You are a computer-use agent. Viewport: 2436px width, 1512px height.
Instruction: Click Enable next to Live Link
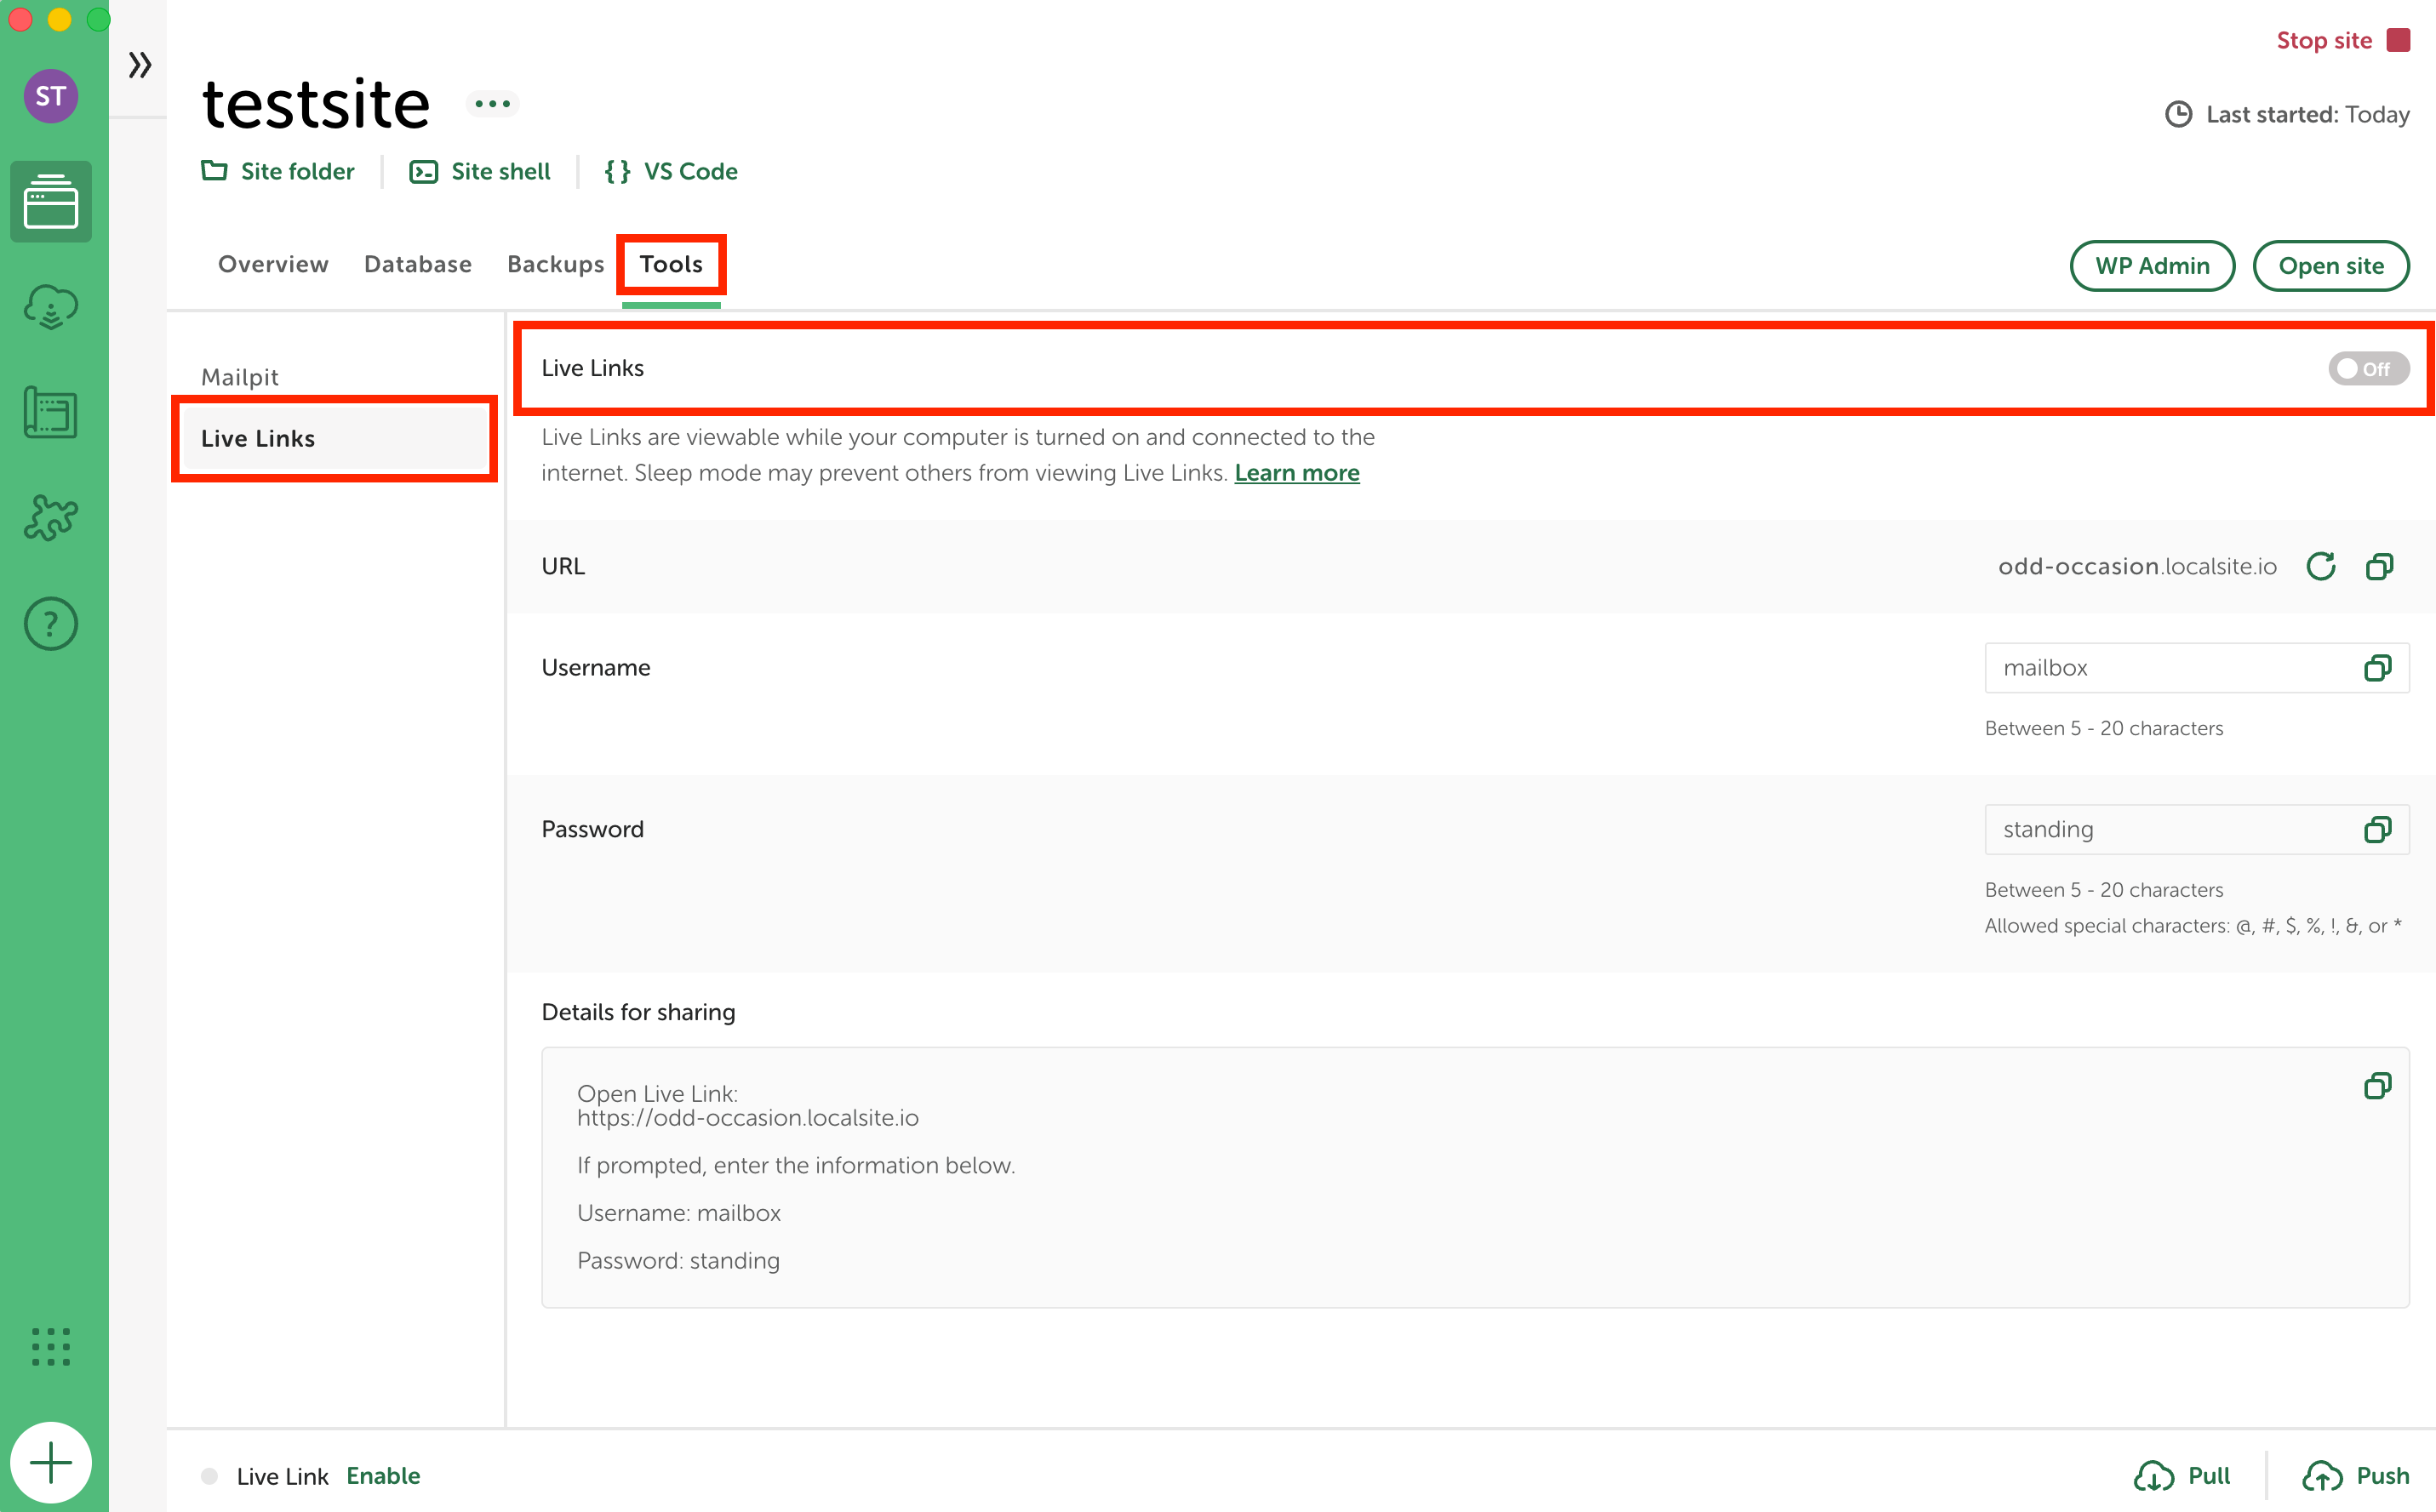pos(383,1476)
